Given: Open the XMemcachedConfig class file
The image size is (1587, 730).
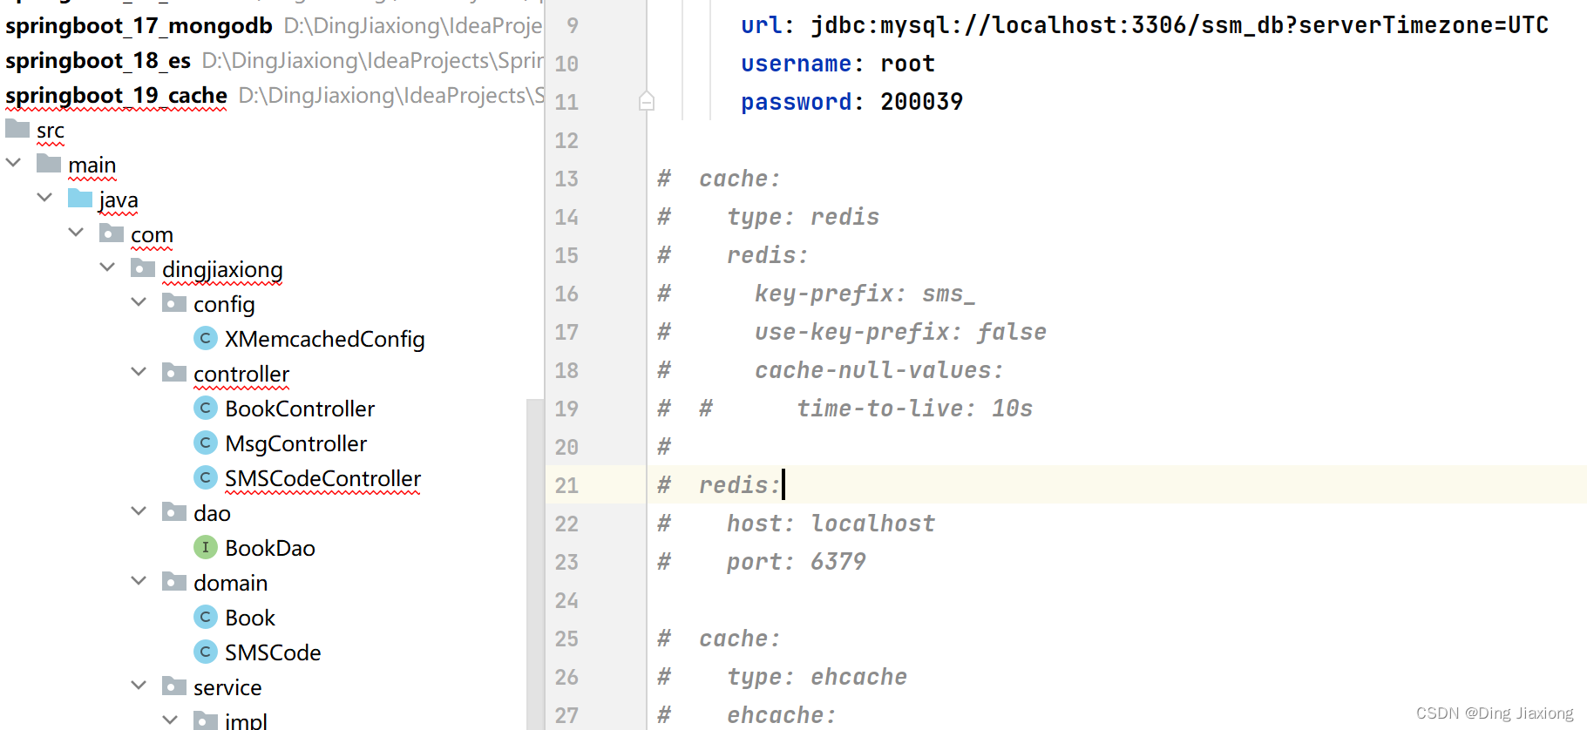Looking at the screenshot, I should click(324, 339).
